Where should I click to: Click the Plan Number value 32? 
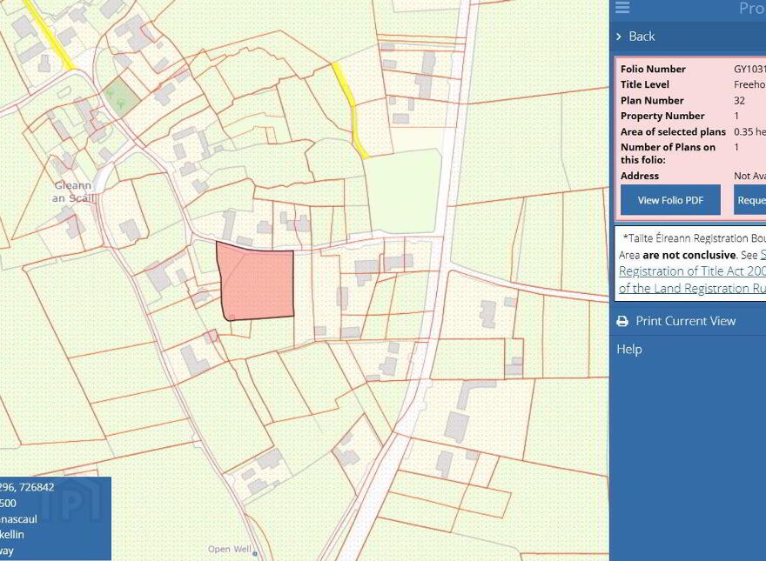tap(739, 101)
